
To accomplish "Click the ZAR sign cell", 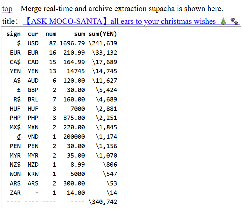I will coord(15,193).
